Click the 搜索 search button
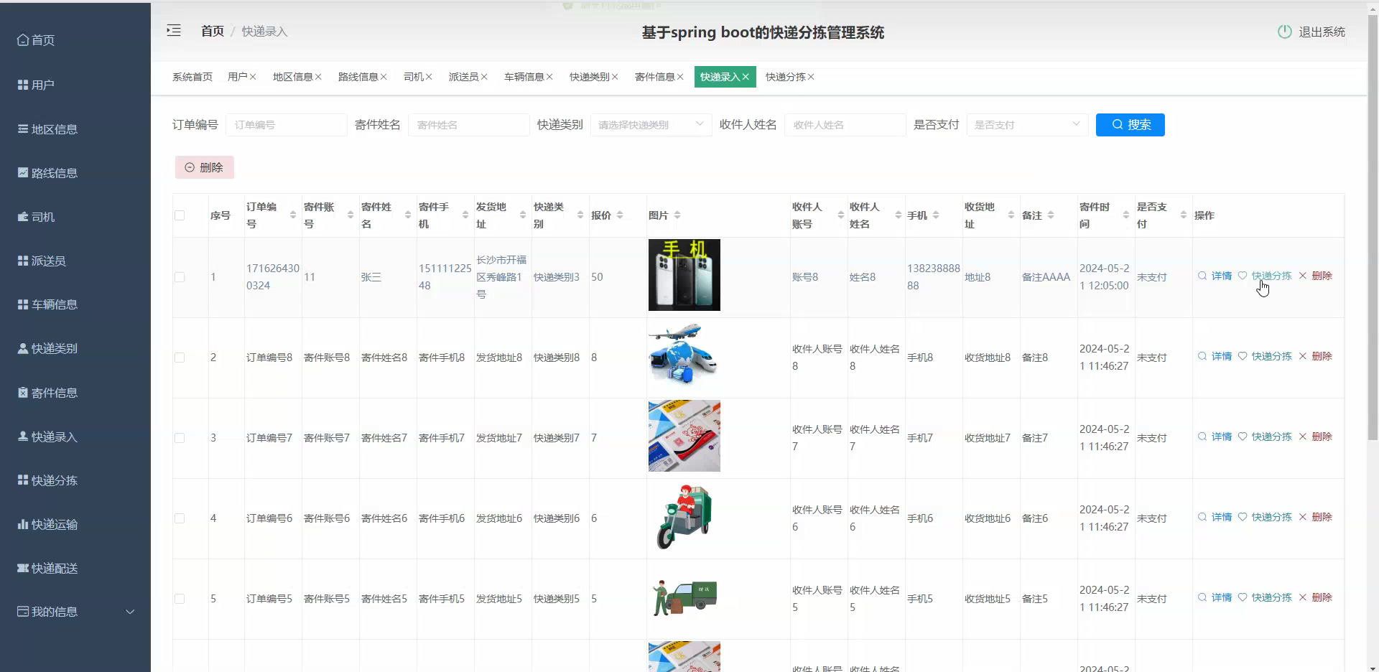The width and height of the screenshot is (1379, 672). pyautogui.click(x=1130, y=124)
